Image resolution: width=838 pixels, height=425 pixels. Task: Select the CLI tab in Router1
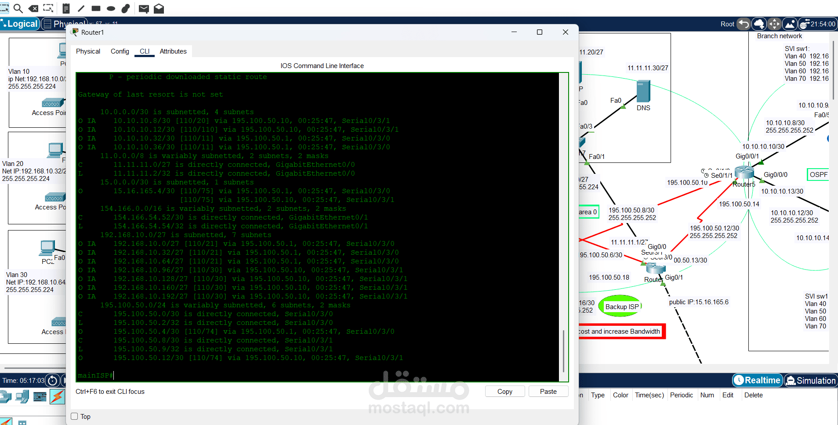145,51
